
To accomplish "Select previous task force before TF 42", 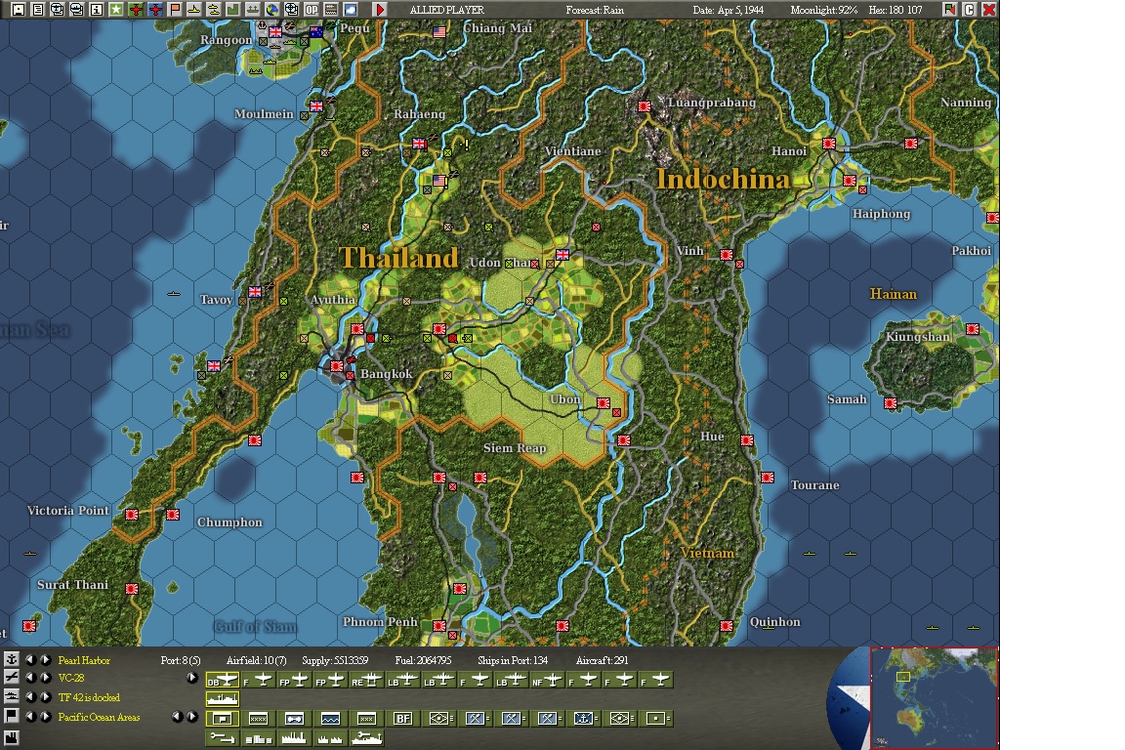I will point(31,697).
